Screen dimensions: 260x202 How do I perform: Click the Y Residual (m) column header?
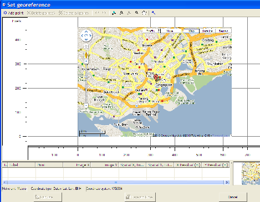(x=216, y=165)
